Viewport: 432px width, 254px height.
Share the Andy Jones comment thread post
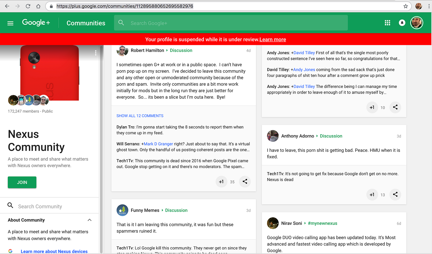click(395, 107)
